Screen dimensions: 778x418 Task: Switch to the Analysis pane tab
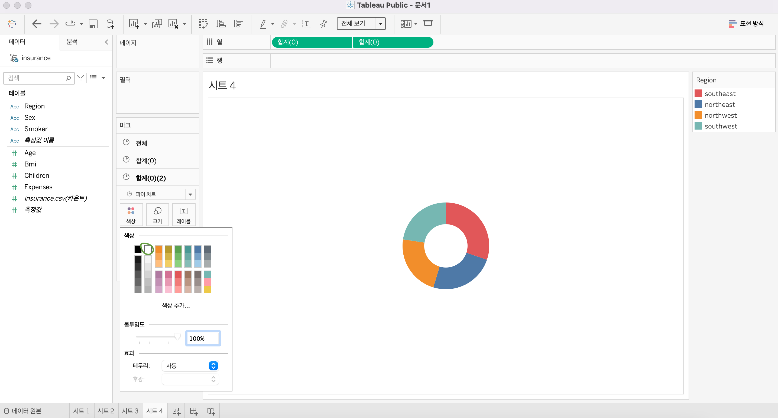coord(72,42)
